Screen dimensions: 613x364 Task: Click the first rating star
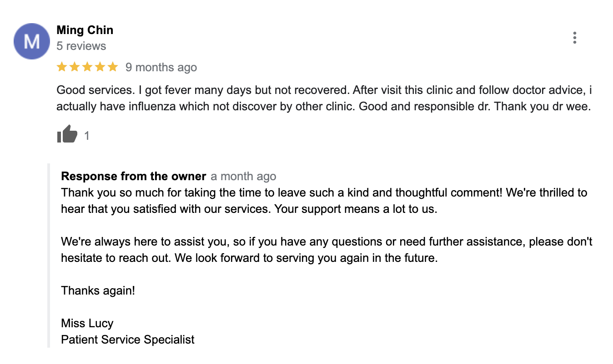(62, 67)
